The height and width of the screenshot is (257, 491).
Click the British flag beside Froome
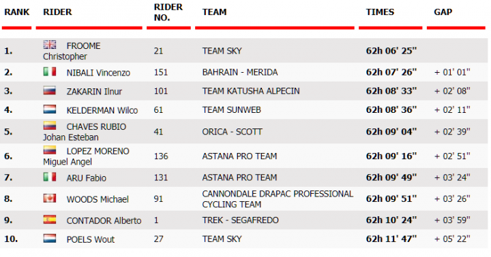click(50, 45)
